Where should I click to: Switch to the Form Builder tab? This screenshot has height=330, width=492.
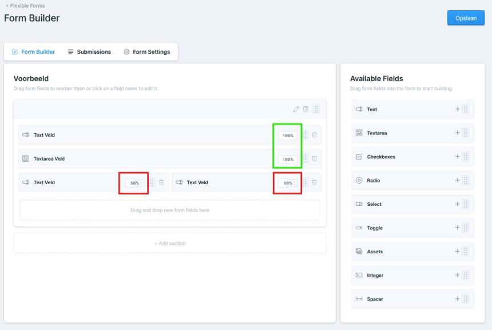click(33, 51)
